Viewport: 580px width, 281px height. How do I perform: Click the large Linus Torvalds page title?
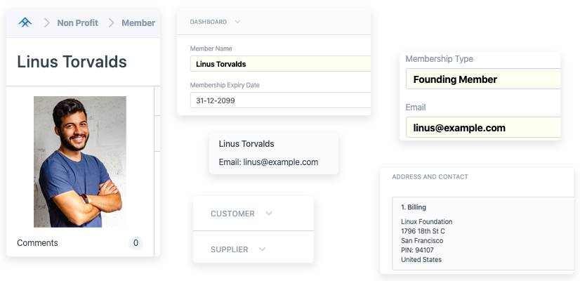tap(72, 62)
